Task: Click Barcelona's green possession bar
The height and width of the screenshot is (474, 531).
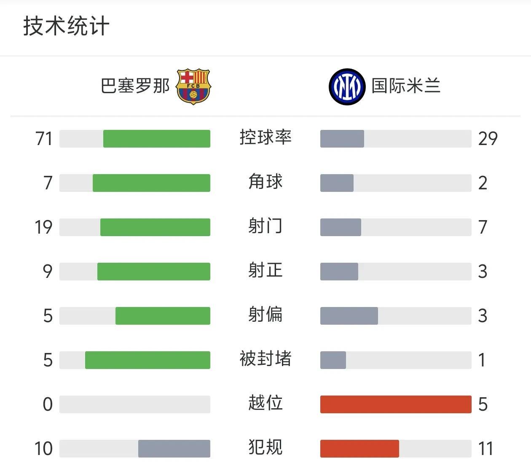Action: [x=157, y=139]
